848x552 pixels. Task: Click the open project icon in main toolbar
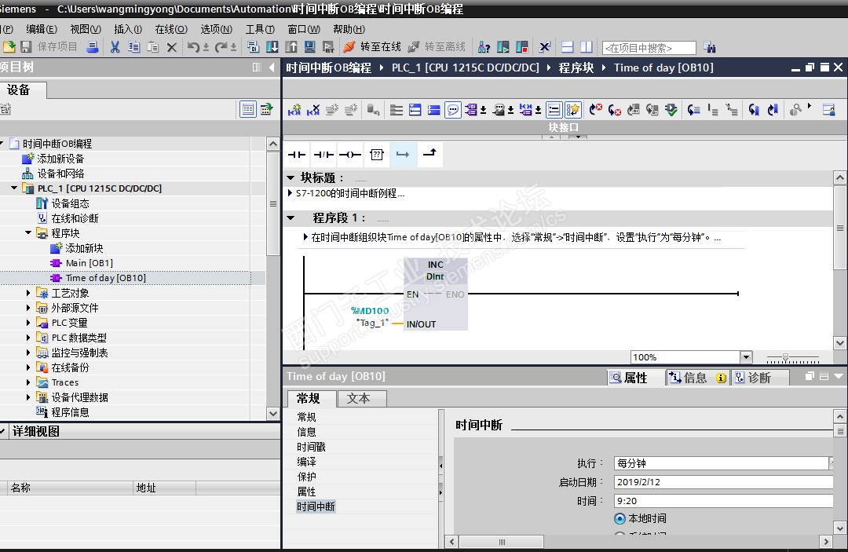pyautogui.click(x=9, y=47)
